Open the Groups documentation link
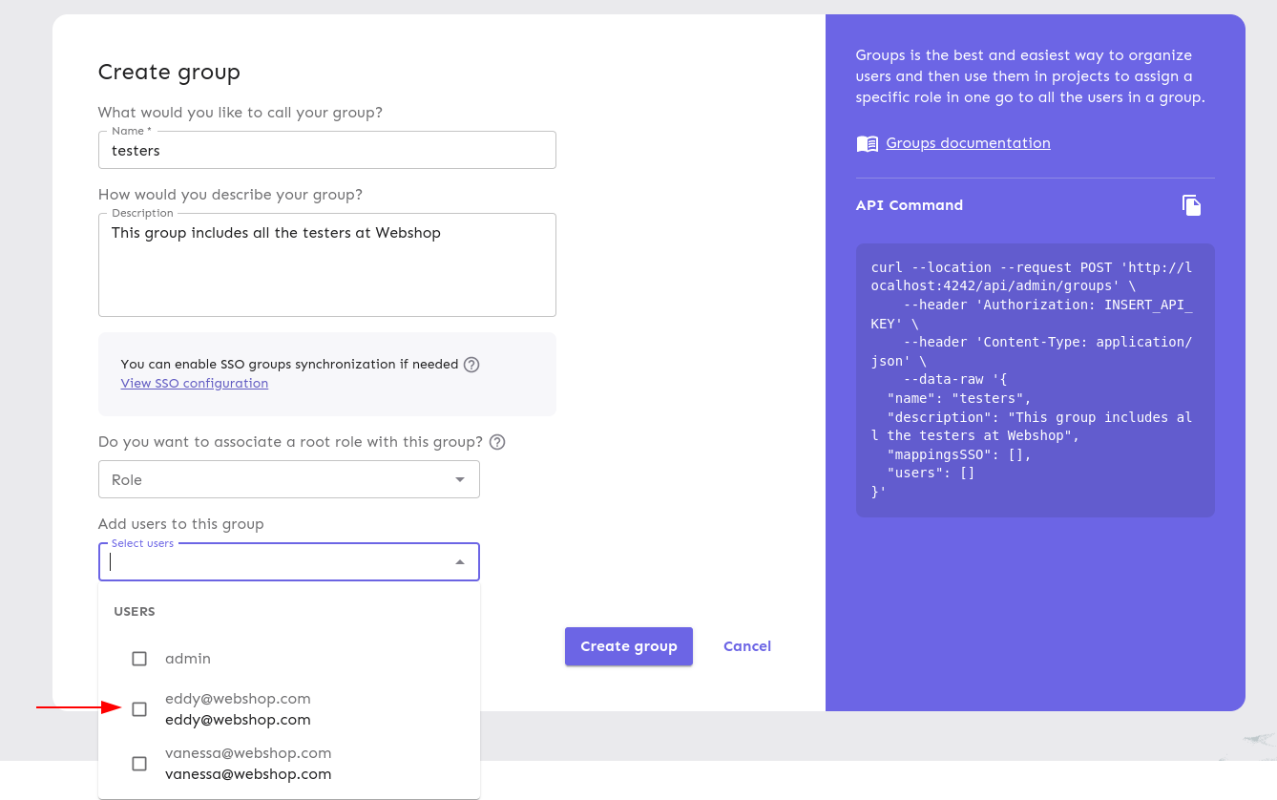 (968, 143)
